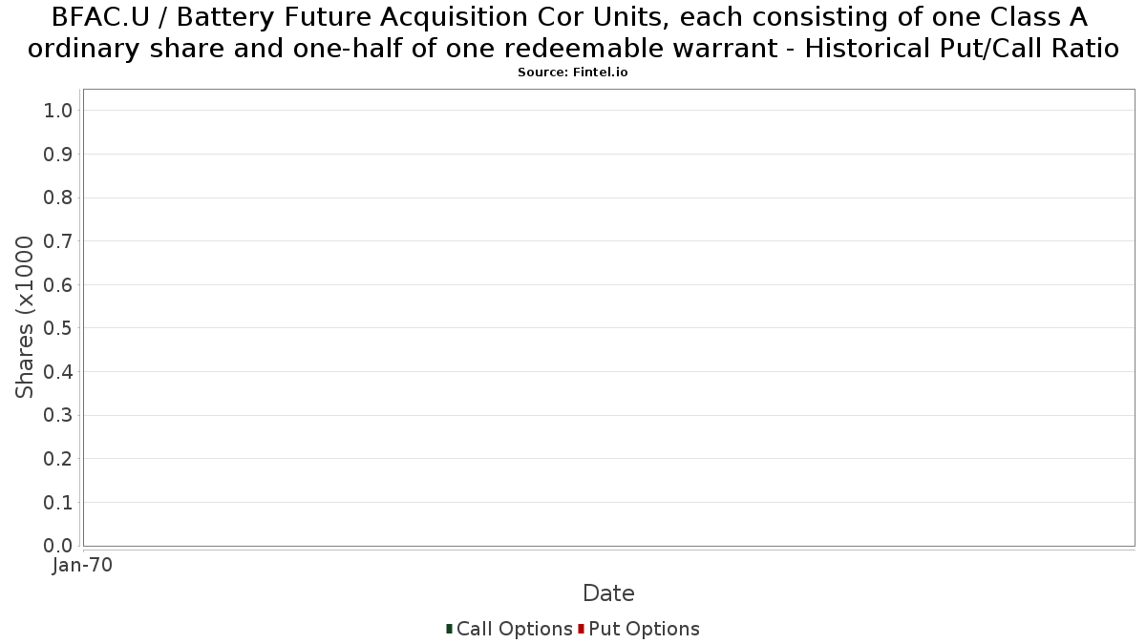
Task: Click the Source: Fintel.io text
Action: coord(573,73)
